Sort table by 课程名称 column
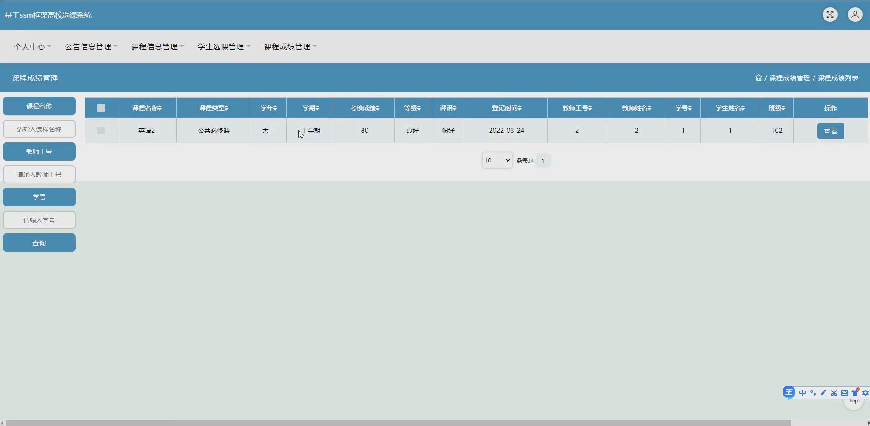The height and width of the screenshot is (426, 870). point(147,108)
